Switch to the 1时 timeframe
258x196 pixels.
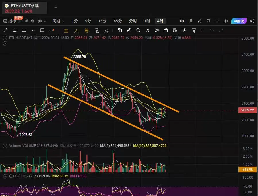click(x=147, y=21)
